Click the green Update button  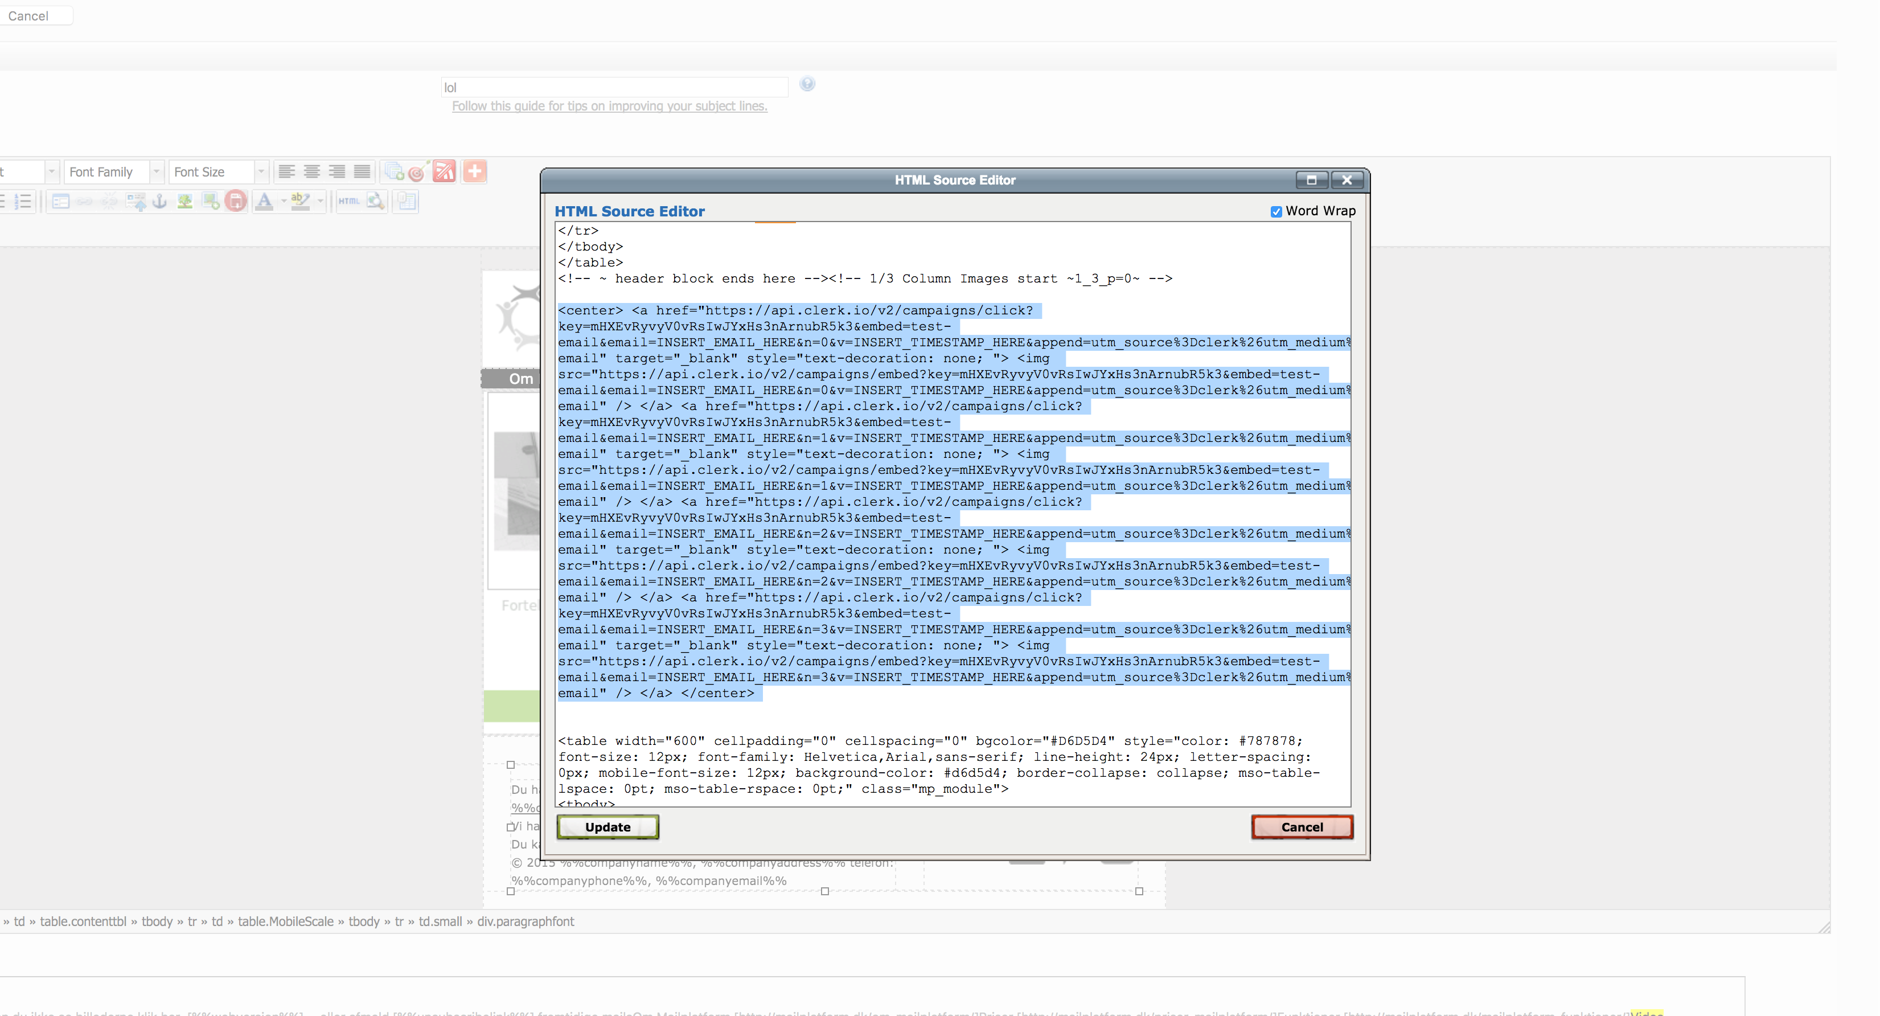click(x=607, y=827)
